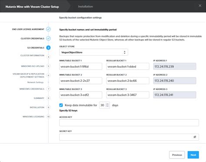Click the End User License Agreement checkmark icon
Screen dimensions: 206x162
coord(48,29)
